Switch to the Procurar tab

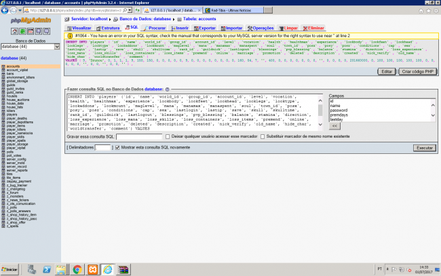click(155, 28)
